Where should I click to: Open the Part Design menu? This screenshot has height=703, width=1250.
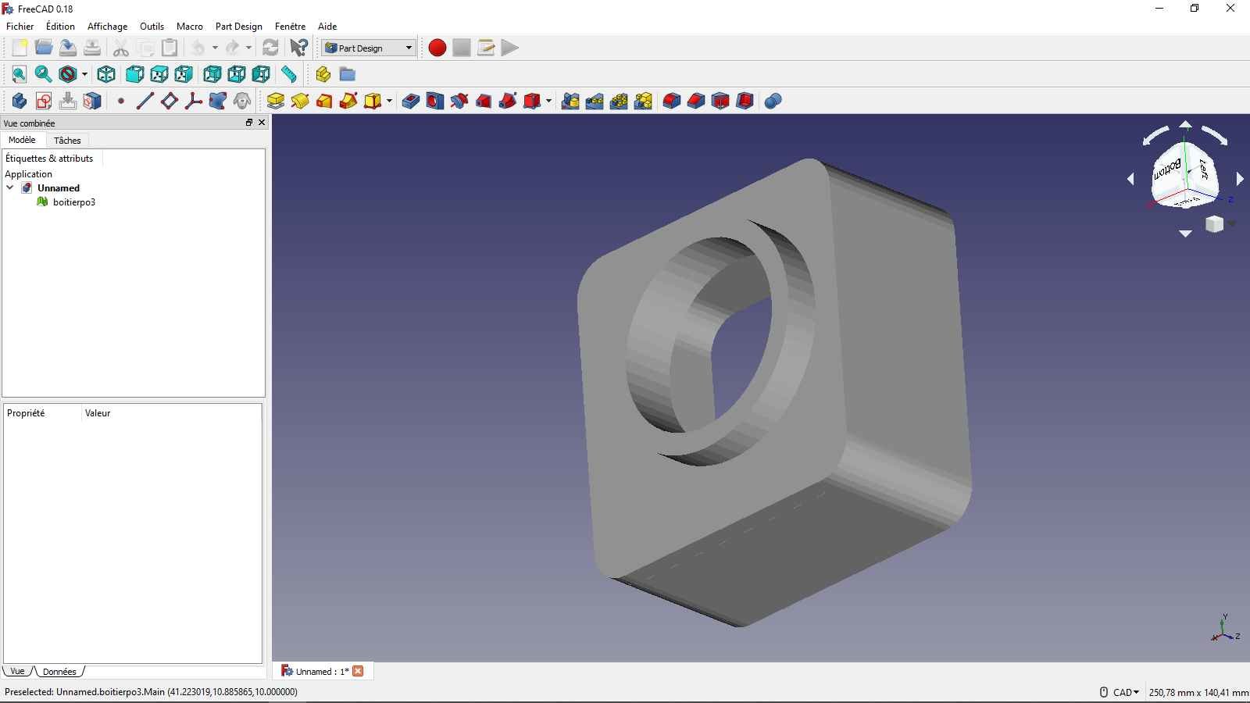[x=239, y=26]
